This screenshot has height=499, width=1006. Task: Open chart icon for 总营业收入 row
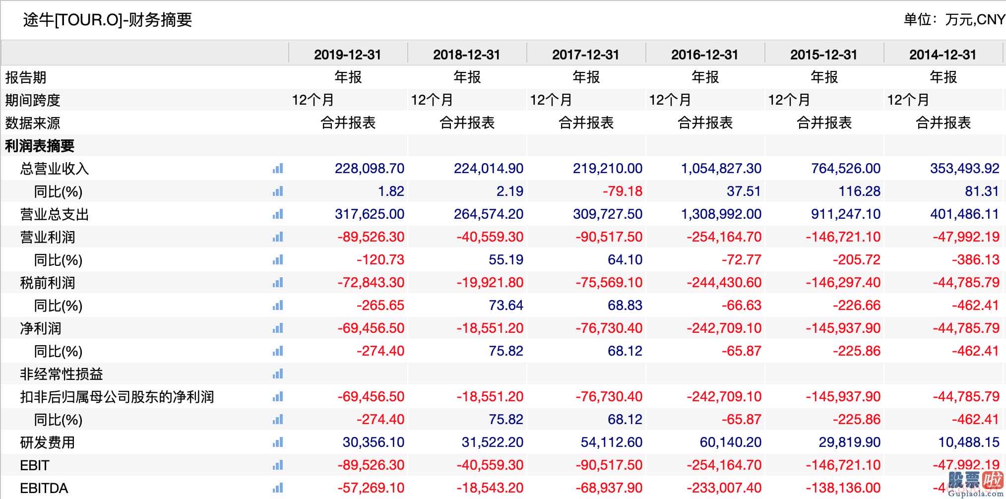point(278,169)
